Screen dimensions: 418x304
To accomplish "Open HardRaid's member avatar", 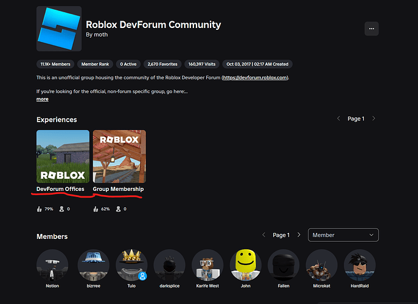I will (360, 265).
